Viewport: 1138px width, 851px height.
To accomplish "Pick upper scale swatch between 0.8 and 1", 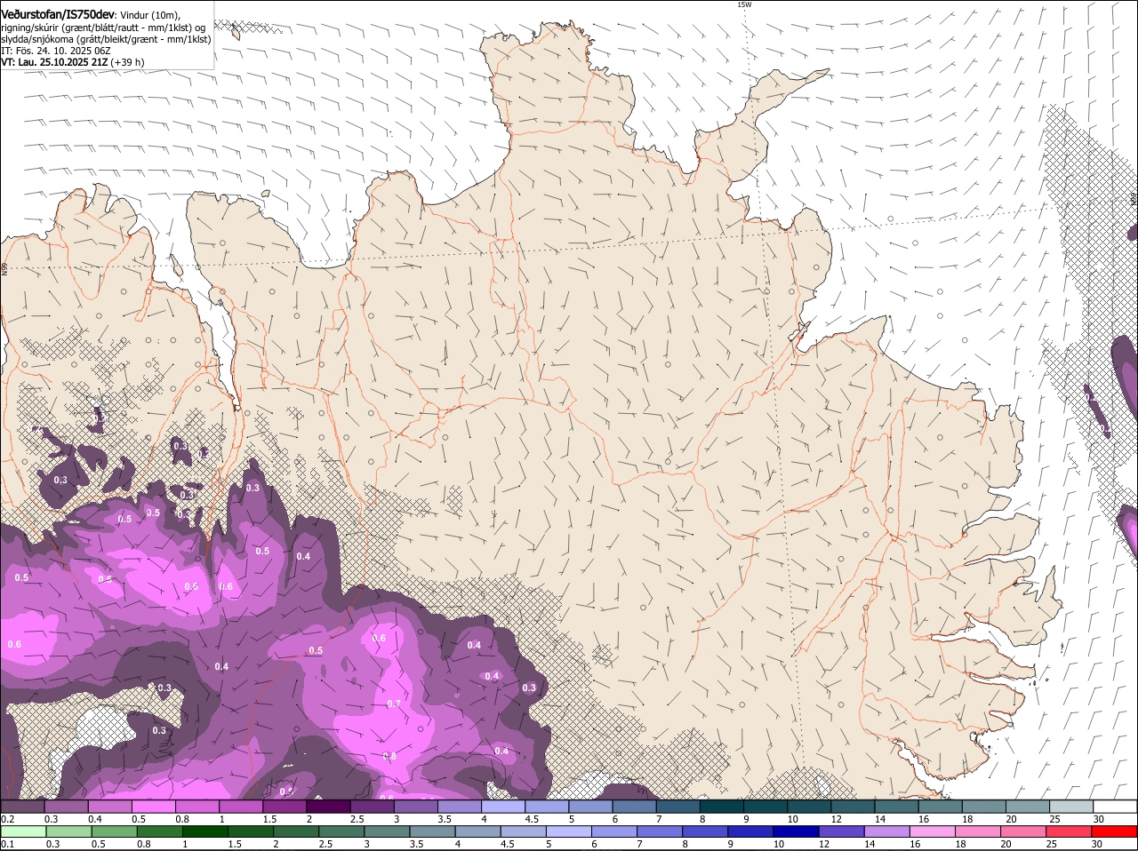I will [196, 807].
